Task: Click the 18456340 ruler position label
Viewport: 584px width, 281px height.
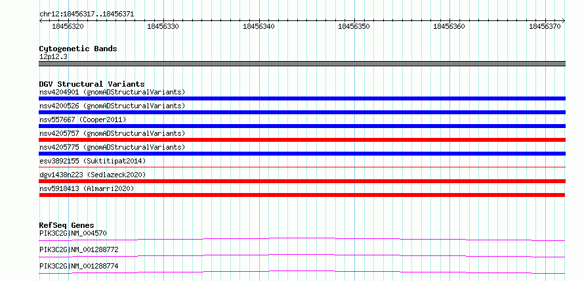Action: click(259, 26)
